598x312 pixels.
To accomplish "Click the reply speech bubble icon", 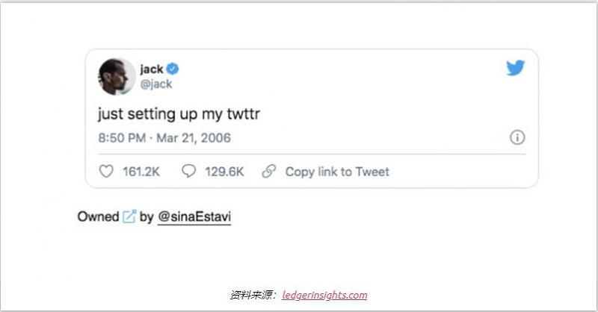I will (189, 172).
